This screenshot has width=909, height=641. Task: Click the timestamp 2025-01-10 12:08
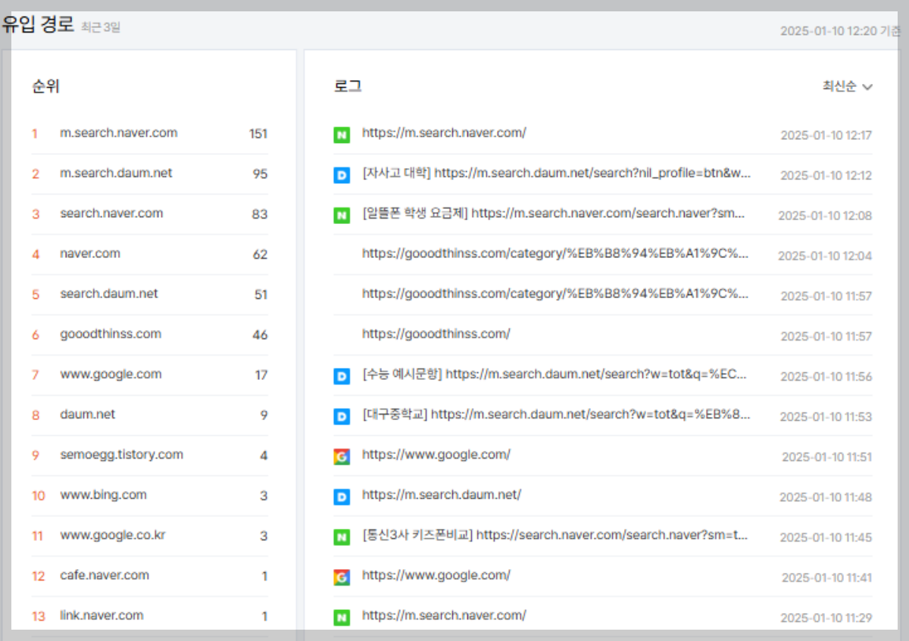(825, 215)
